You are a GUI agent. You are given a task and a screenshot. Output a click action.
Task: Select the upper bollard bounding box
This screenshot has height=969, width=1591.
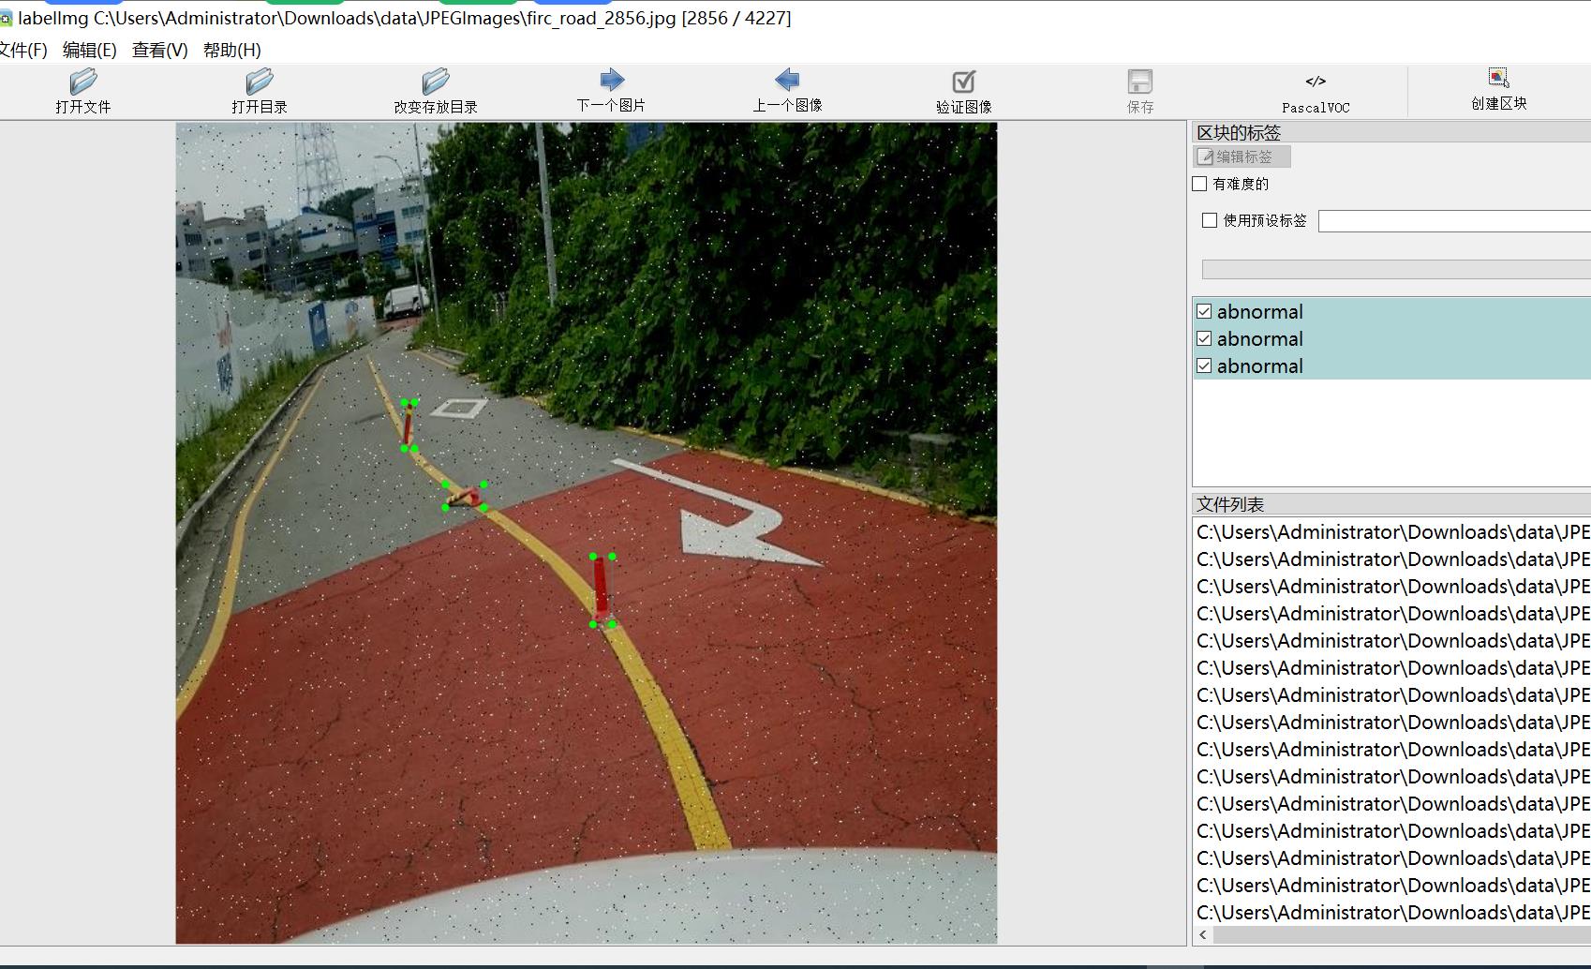(x=409, y=425)
